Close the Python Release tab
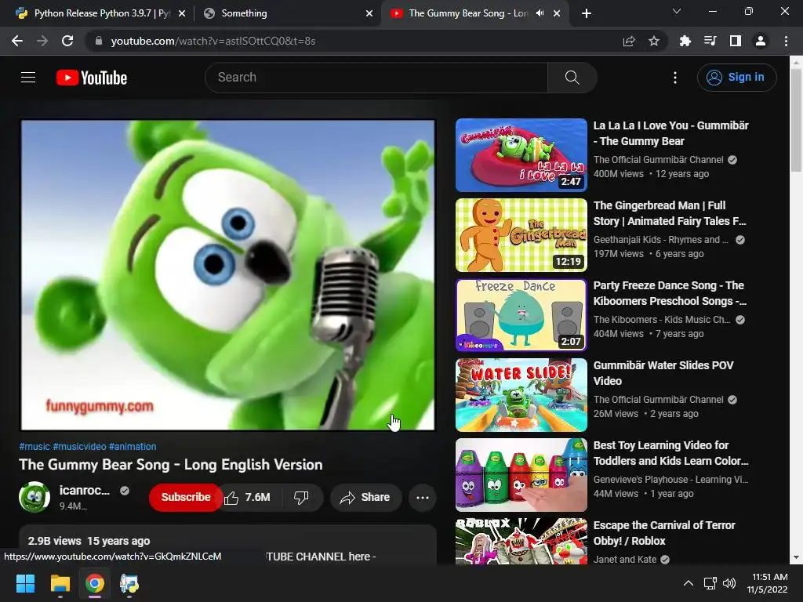 click(182, 13)
